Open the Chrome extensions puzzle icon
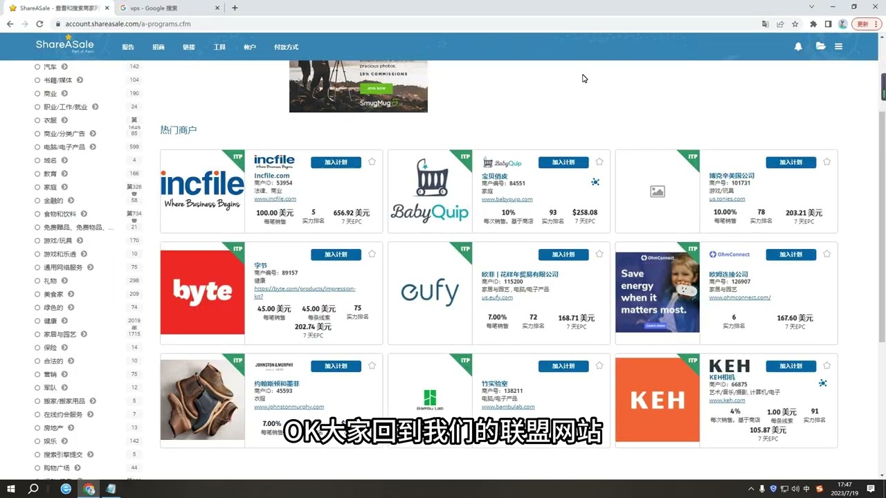Viewport: 886px width, 498px height. coord(813,24)
